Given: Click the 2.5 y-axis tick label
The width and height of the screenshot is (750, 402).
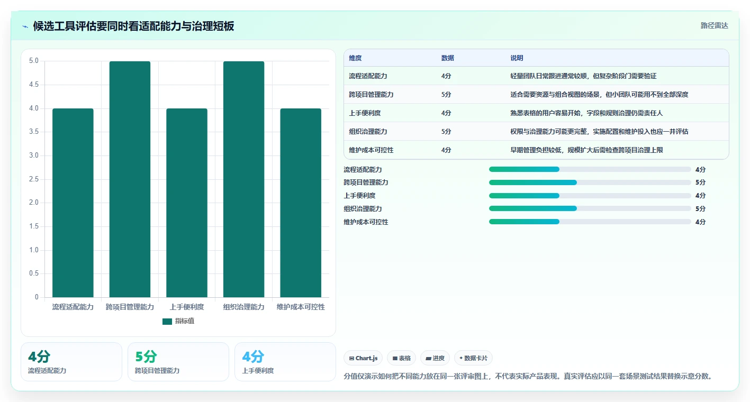Looking at the screenshot, I should point(34,179).
